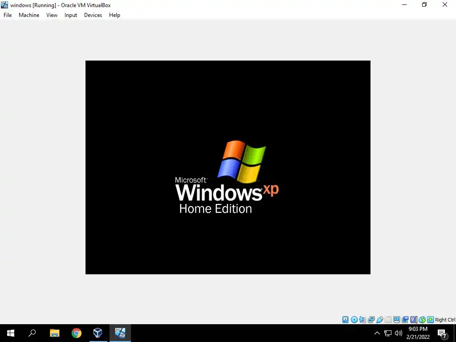Open the View menu
This screenshot has height=342, width=456.
(x=52, y=15)
